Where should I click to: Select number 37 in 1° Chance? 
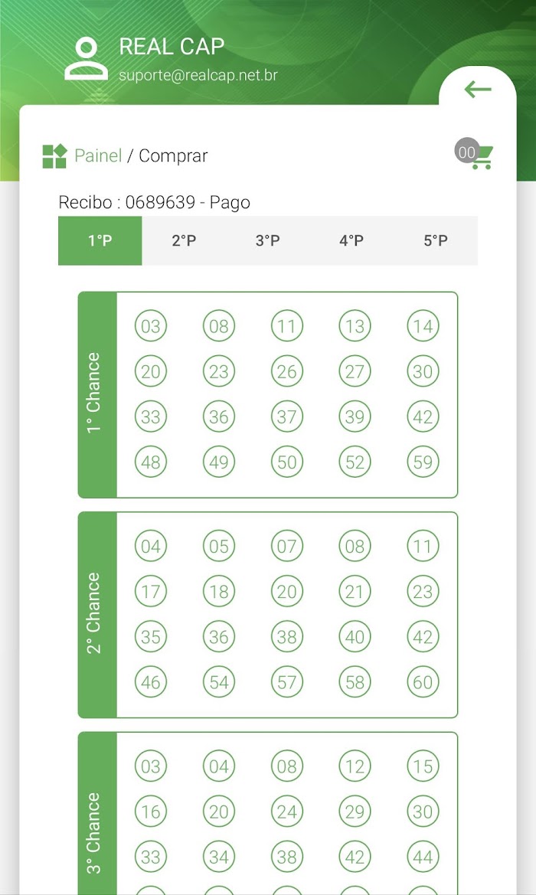[x=286, y=417]
